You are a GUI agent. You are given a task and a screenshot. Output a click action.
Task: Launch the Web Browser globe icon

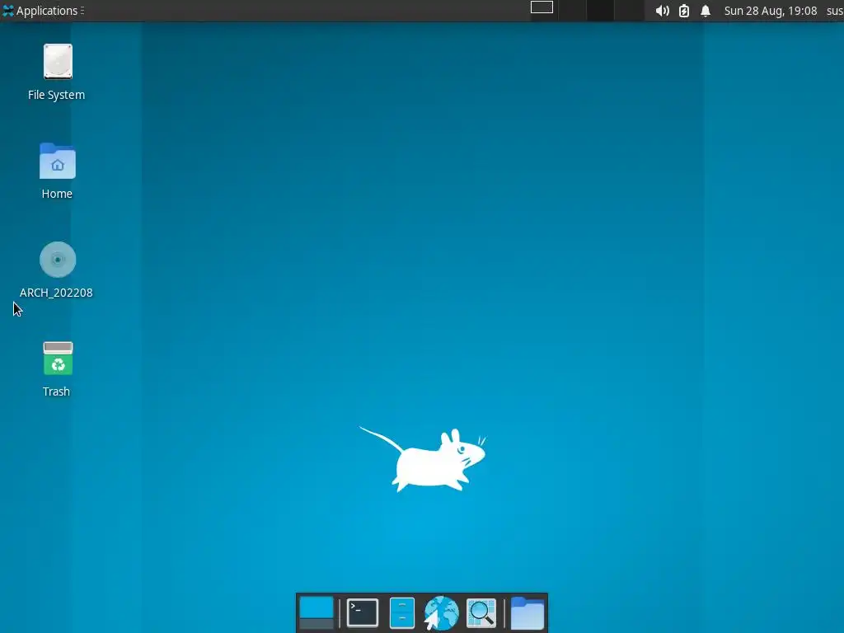pyautogui.click(x=442, y=613)
